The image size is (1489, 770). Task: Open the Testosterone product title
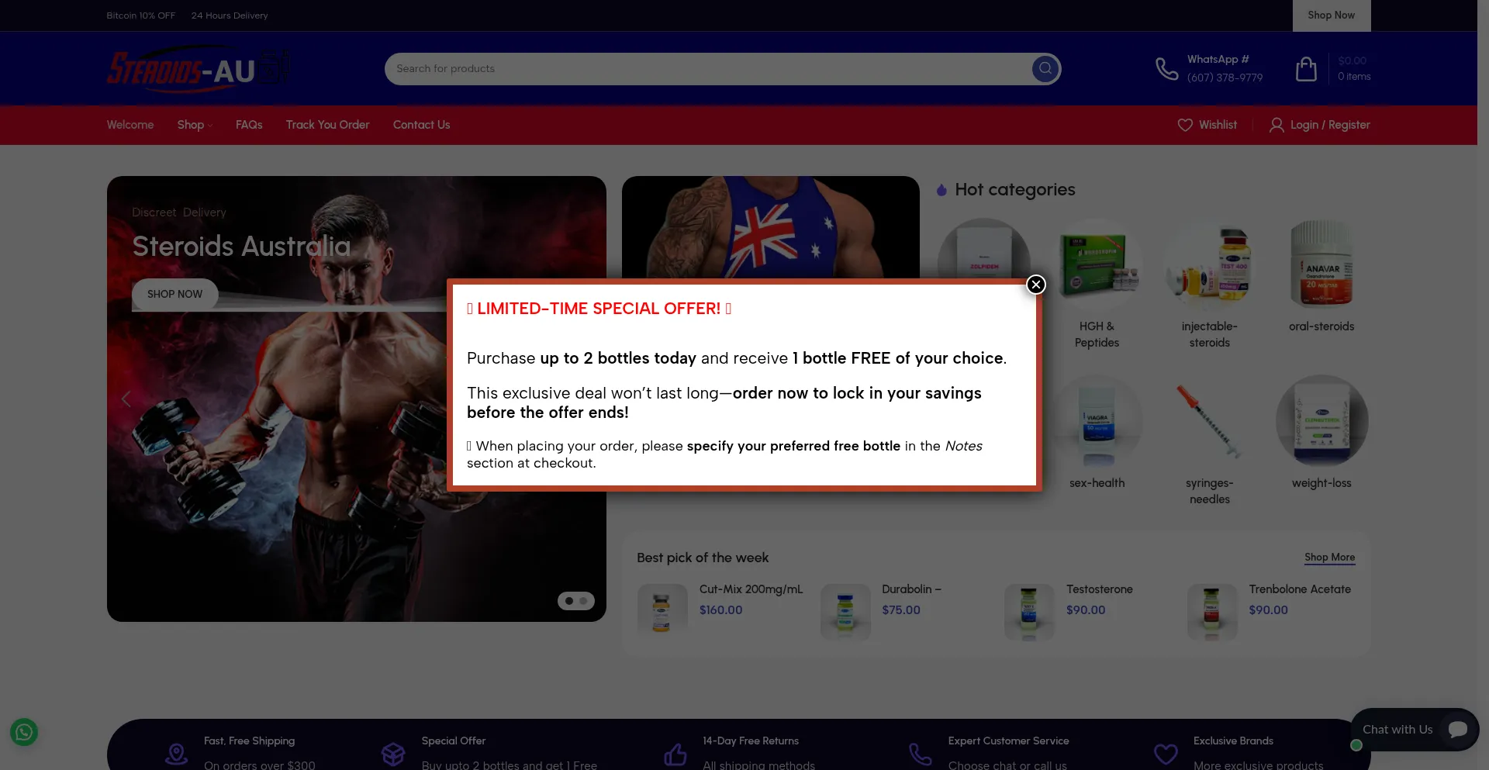click(1099, 589)
